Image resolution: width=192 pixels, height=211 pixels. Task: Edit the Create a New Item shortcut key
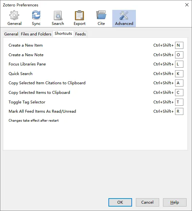tap(179, 45)
